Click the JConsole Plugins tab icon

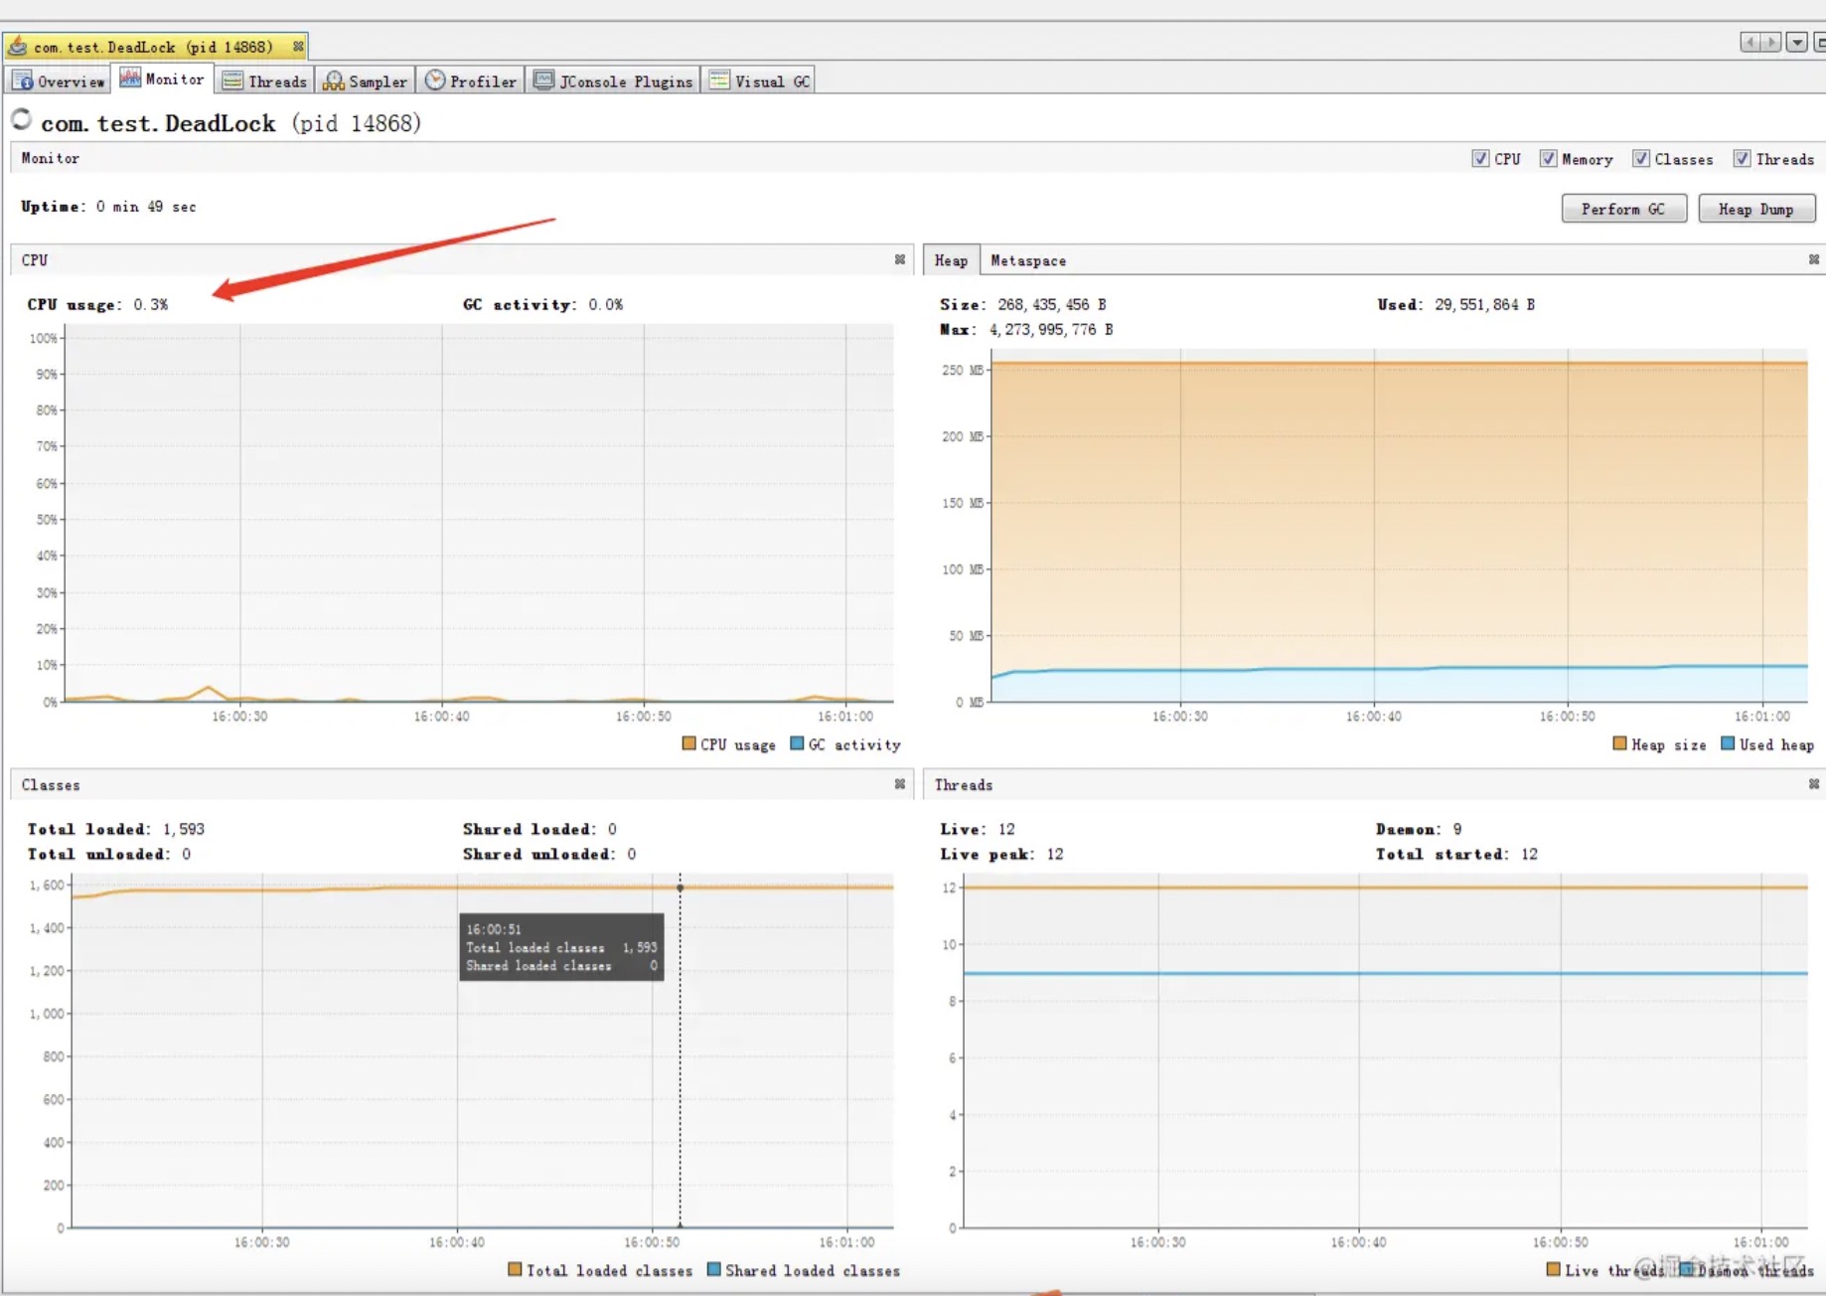[x=543, y=81]
